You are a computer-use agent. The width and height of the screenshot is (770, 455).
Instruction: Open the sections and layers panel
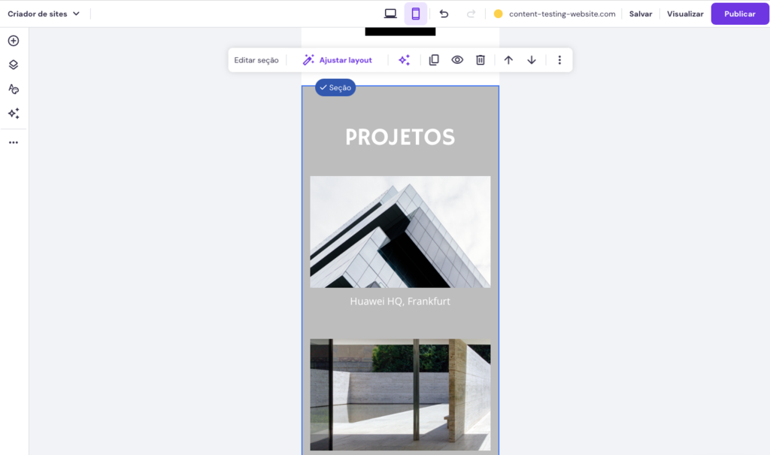[x=13, y=65]
